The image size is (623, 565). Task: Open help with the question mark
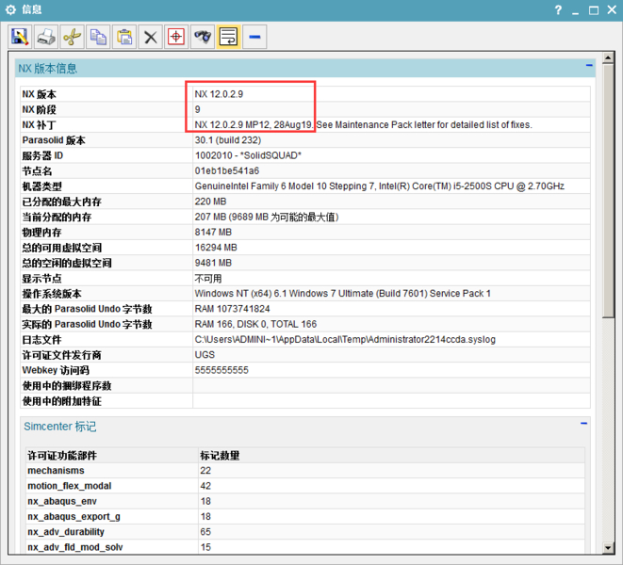click(558, 10)
